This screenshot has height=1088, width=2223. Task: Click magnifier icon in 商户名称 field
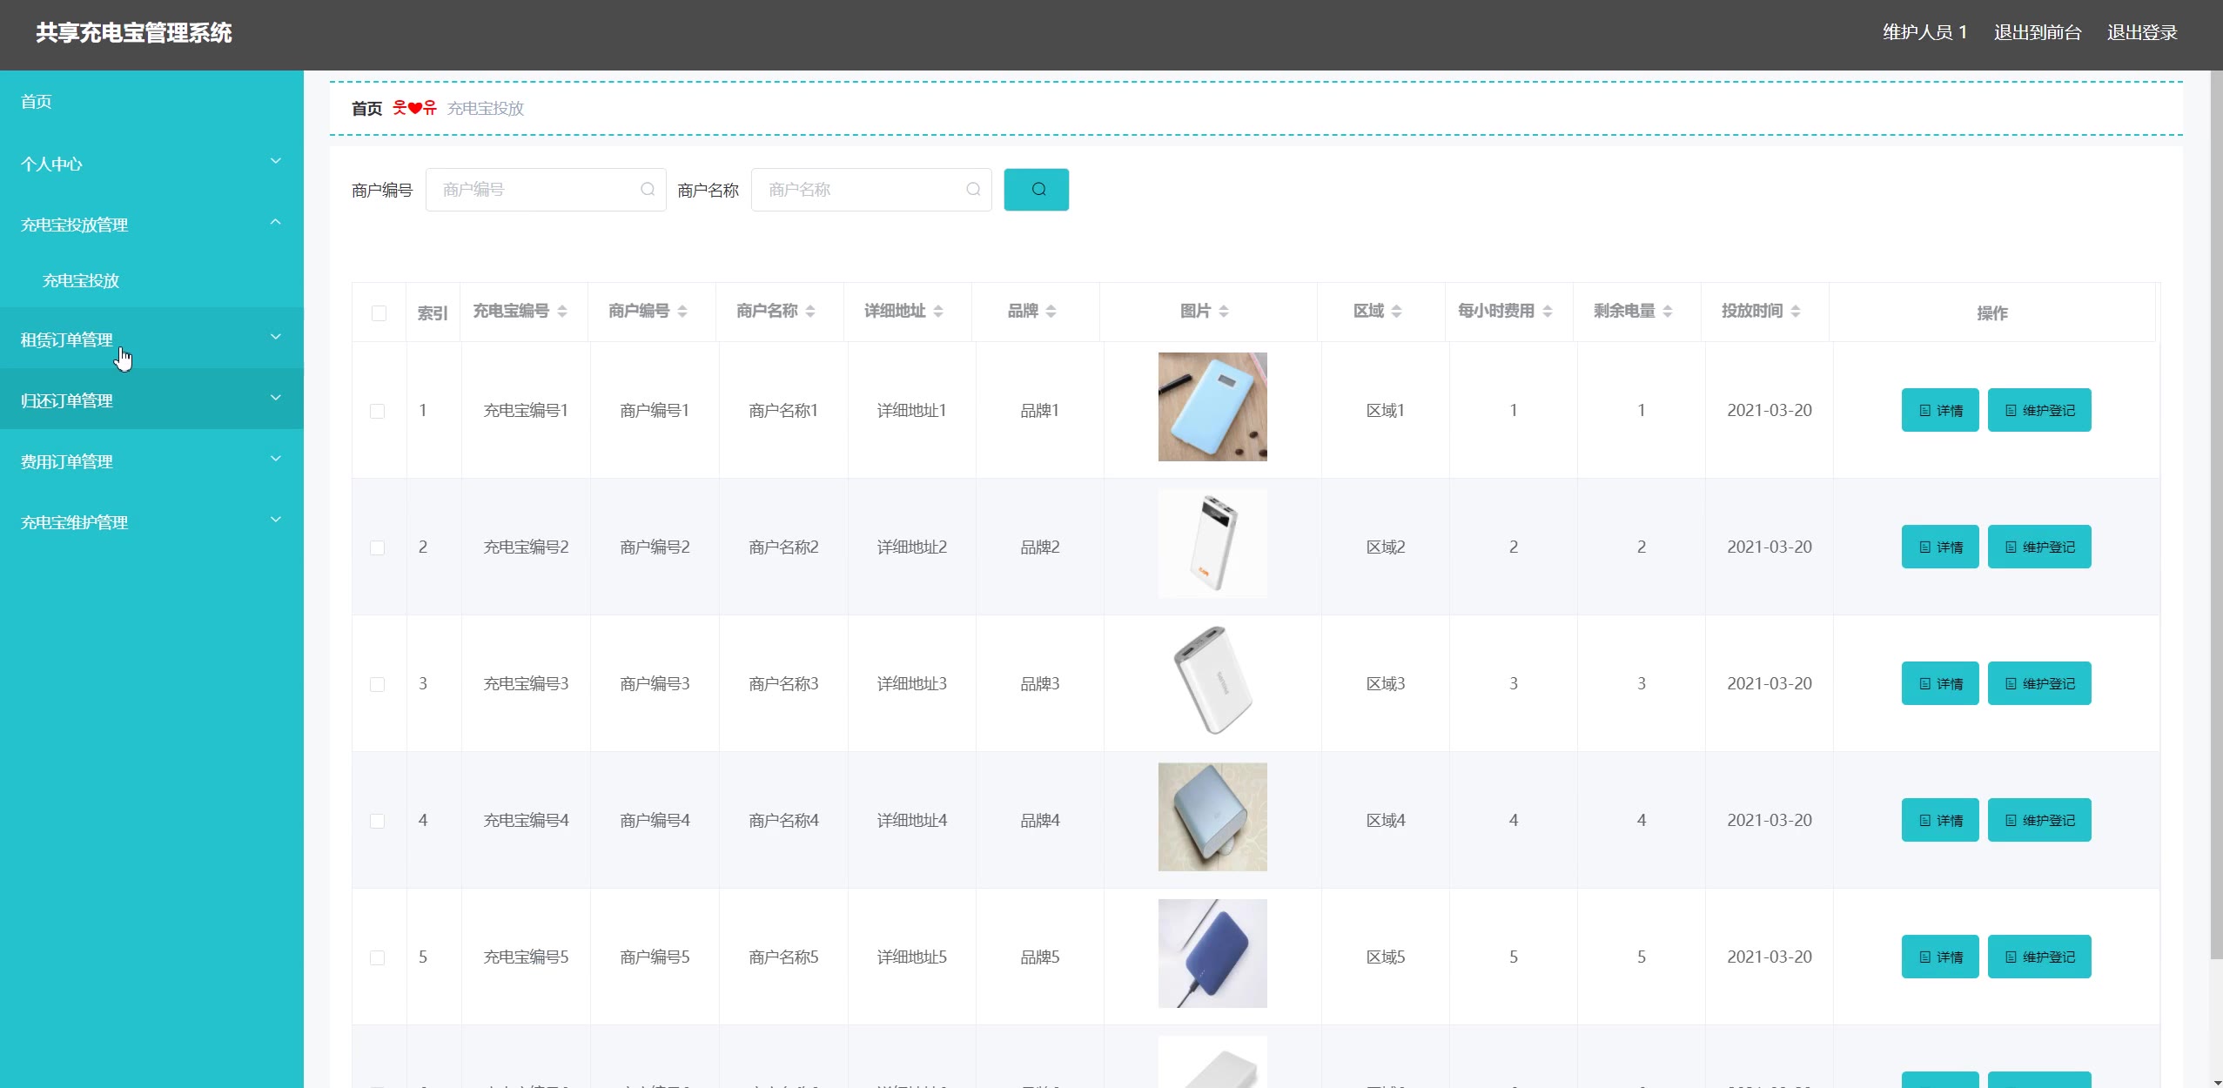point(973,189)
